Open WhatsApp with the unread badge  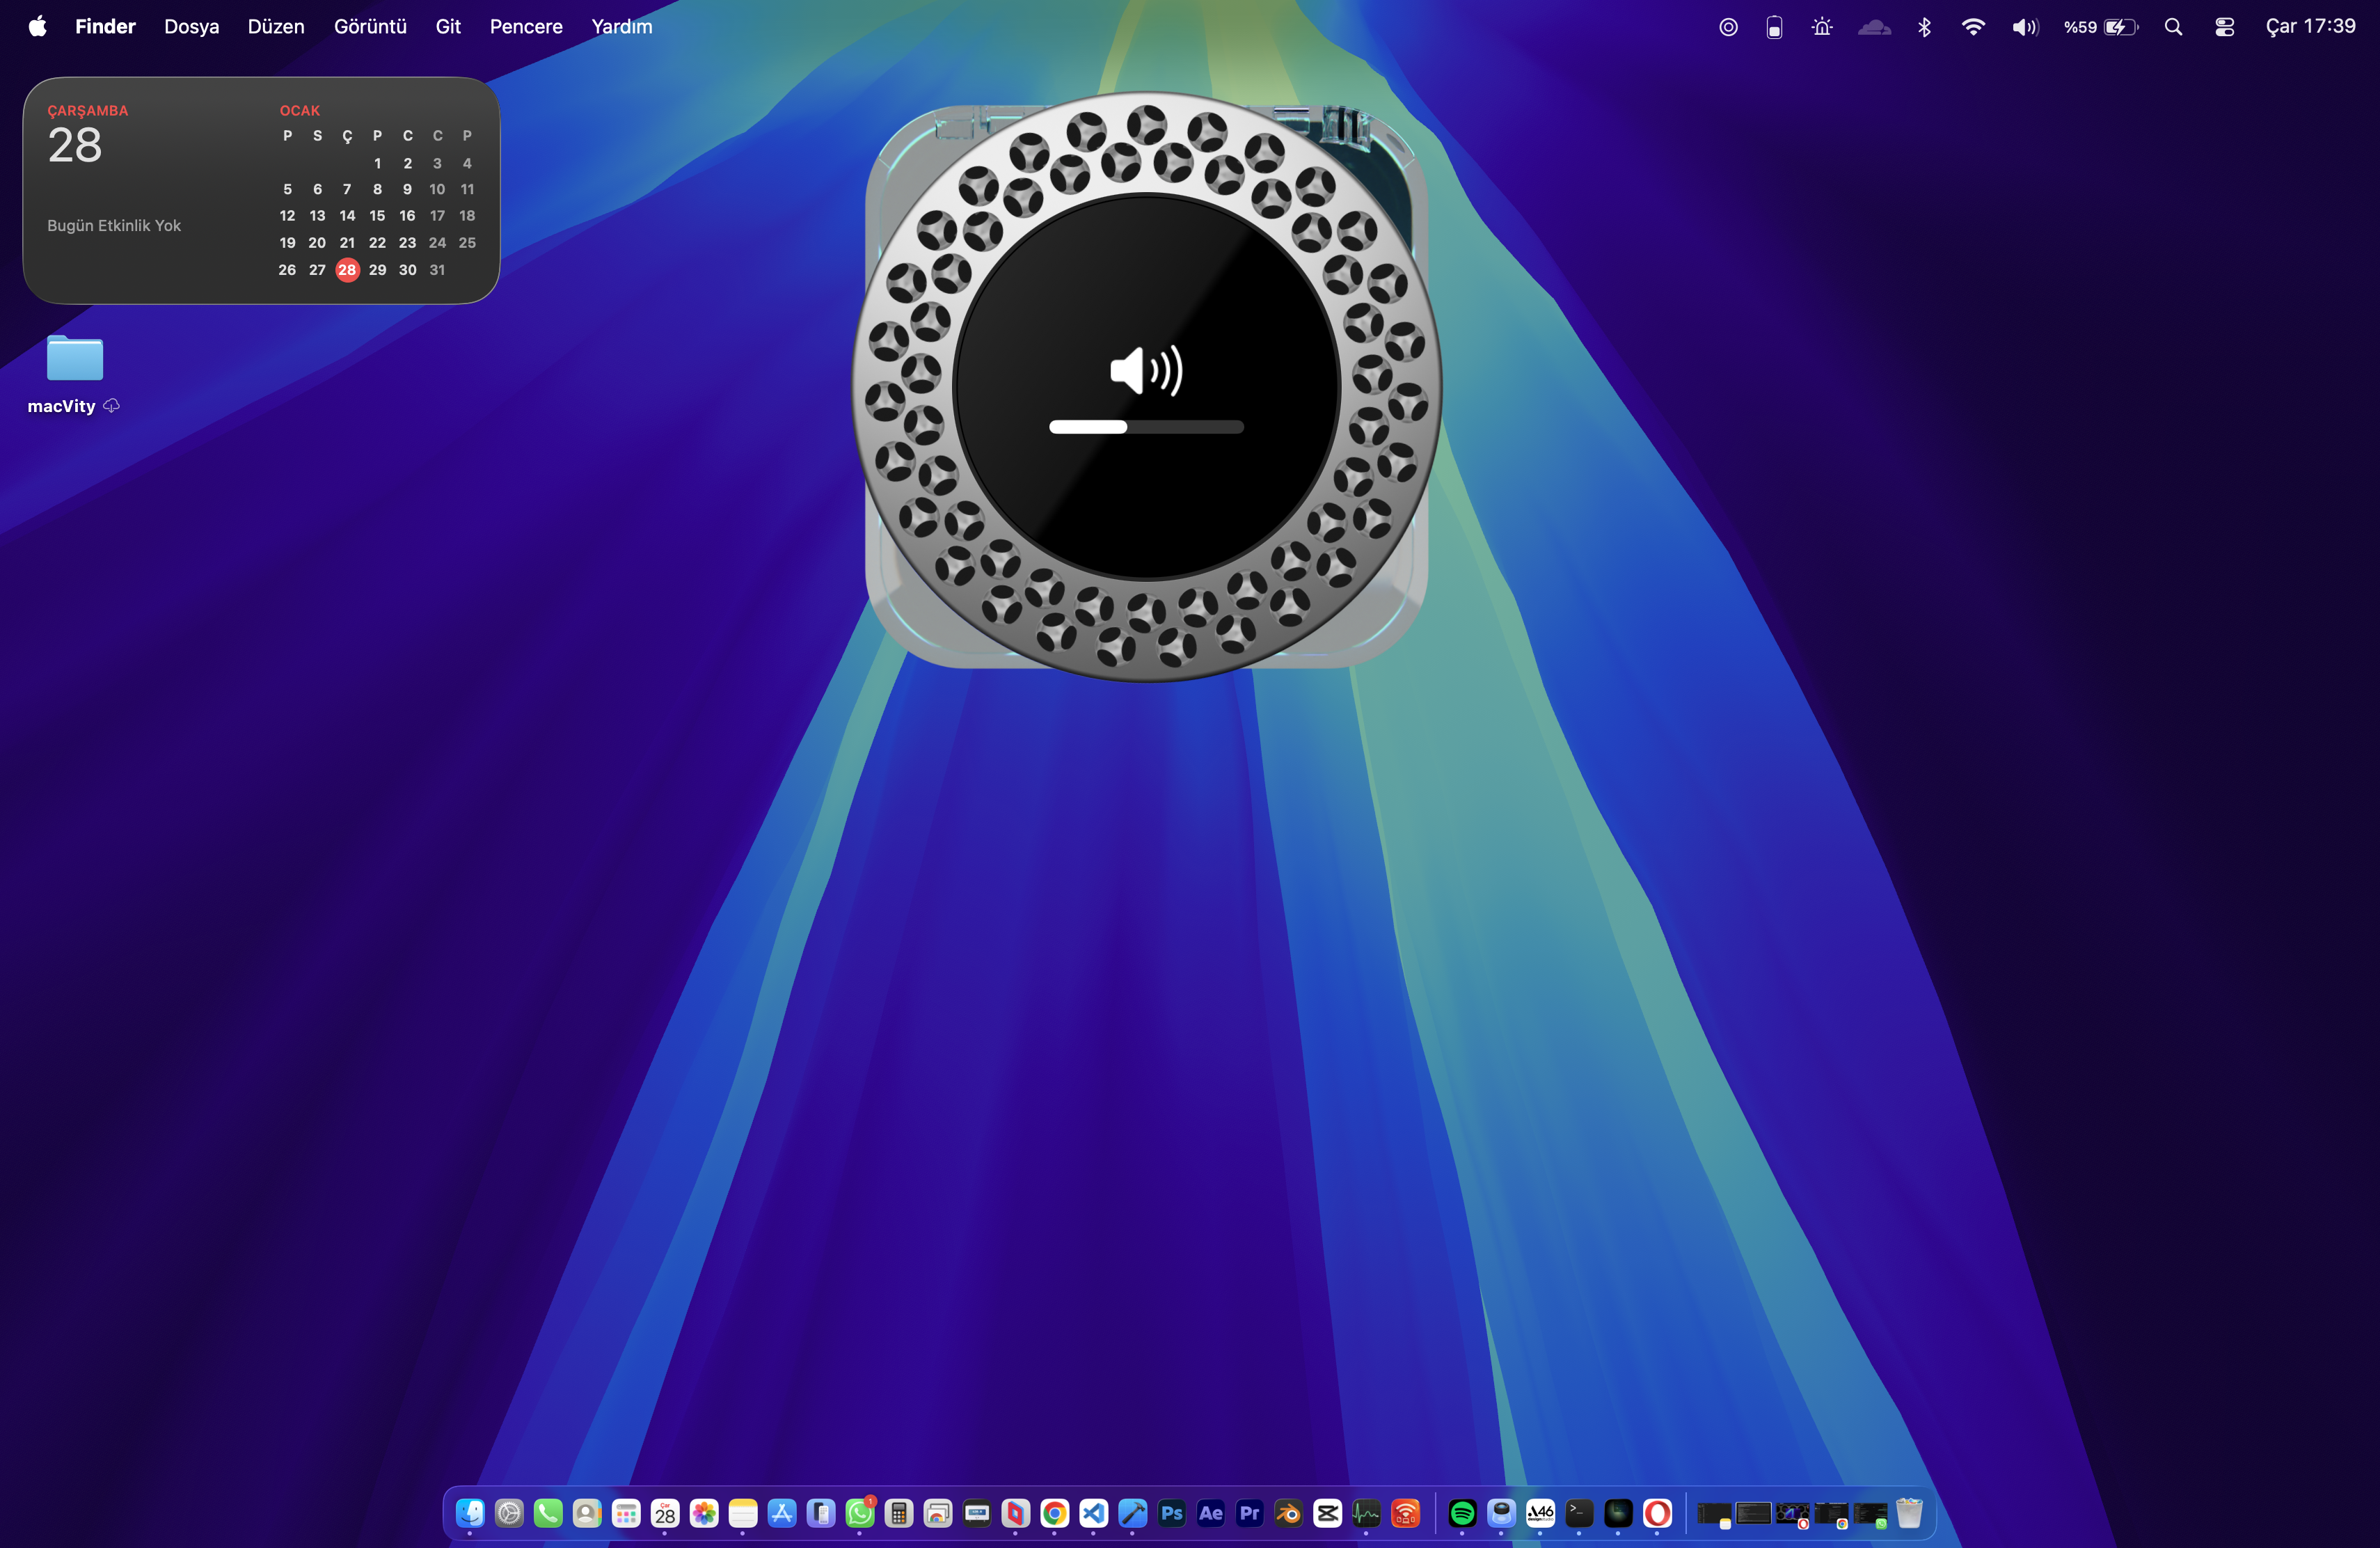point(860,1514)
